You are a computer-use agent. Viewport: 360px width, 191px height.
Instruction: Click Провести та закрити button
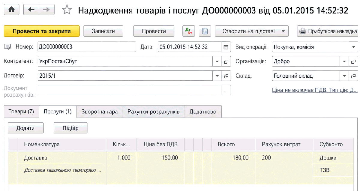point(42,31)
